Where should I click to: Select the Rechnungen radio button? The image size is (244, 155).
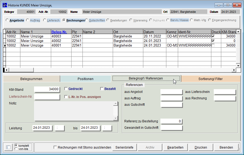tap(64, 20)
